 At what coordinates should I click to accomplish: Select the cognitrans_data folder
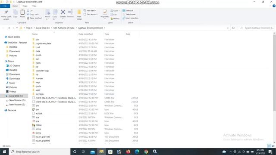(43, 43)
